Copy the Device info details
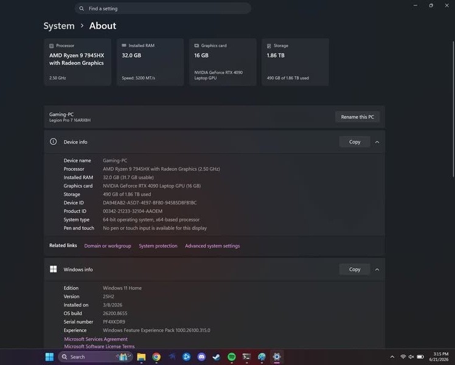Image resolution: width=455 pixels, height=365 pixels. click(355, 142)
